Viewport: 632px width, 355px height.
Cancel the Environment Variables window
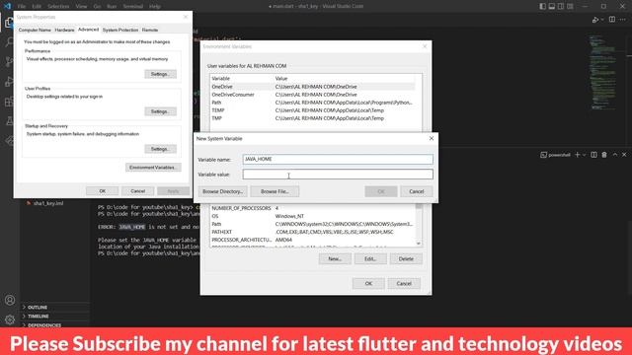(x=404, y=283)
